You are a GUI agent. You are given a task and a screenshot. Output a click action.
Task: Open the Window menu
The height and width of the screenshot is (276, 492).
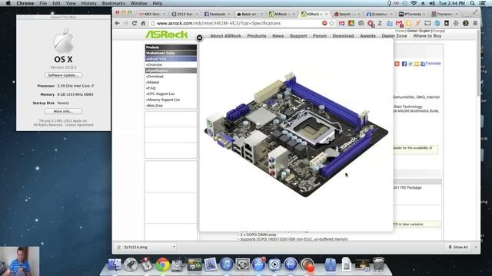tap(138, 3)
